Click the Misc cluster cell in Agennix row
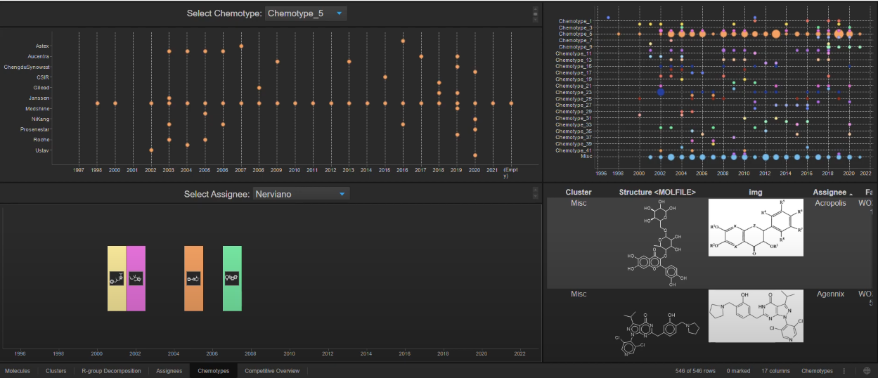Viewport: 878px width, 378px height. (x=579, y=294)
